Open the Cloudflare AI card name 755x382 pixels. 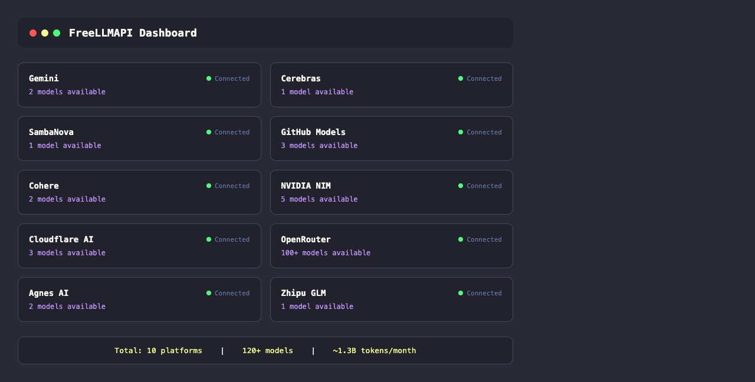pos(61,239)
